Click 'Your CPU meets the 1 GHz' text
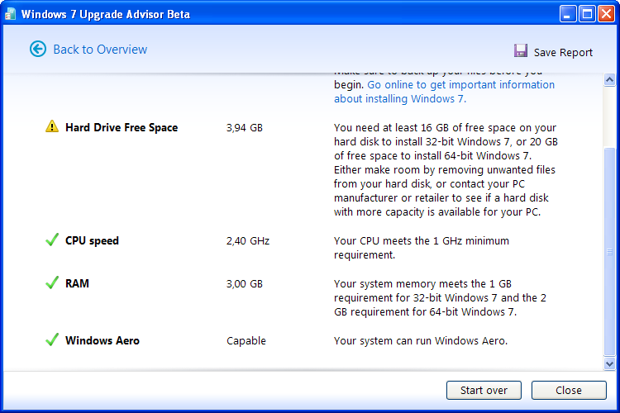Screen dimensions: 620x413 coord(422,248)
